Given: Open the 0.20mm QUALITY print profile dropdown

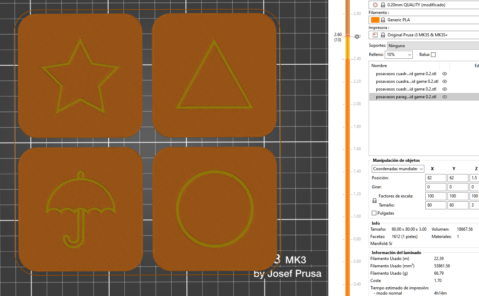Looking at the screenshot, I should coord(424,5).
